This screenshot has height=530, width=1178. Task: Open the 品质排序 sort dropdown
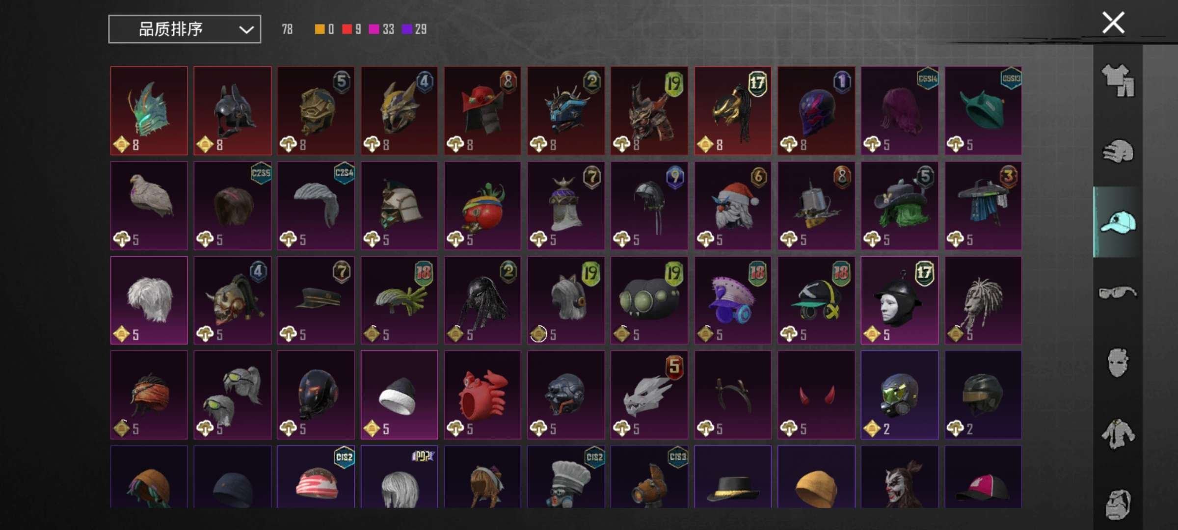[185, 29]
